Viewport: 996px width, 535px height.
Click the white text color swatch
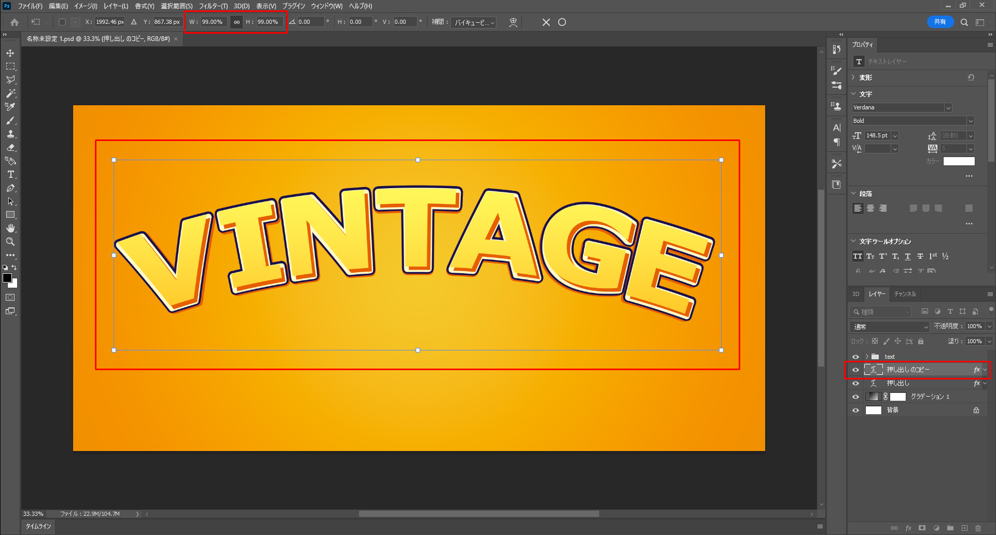pyautogui.click(x=959, y=161)
